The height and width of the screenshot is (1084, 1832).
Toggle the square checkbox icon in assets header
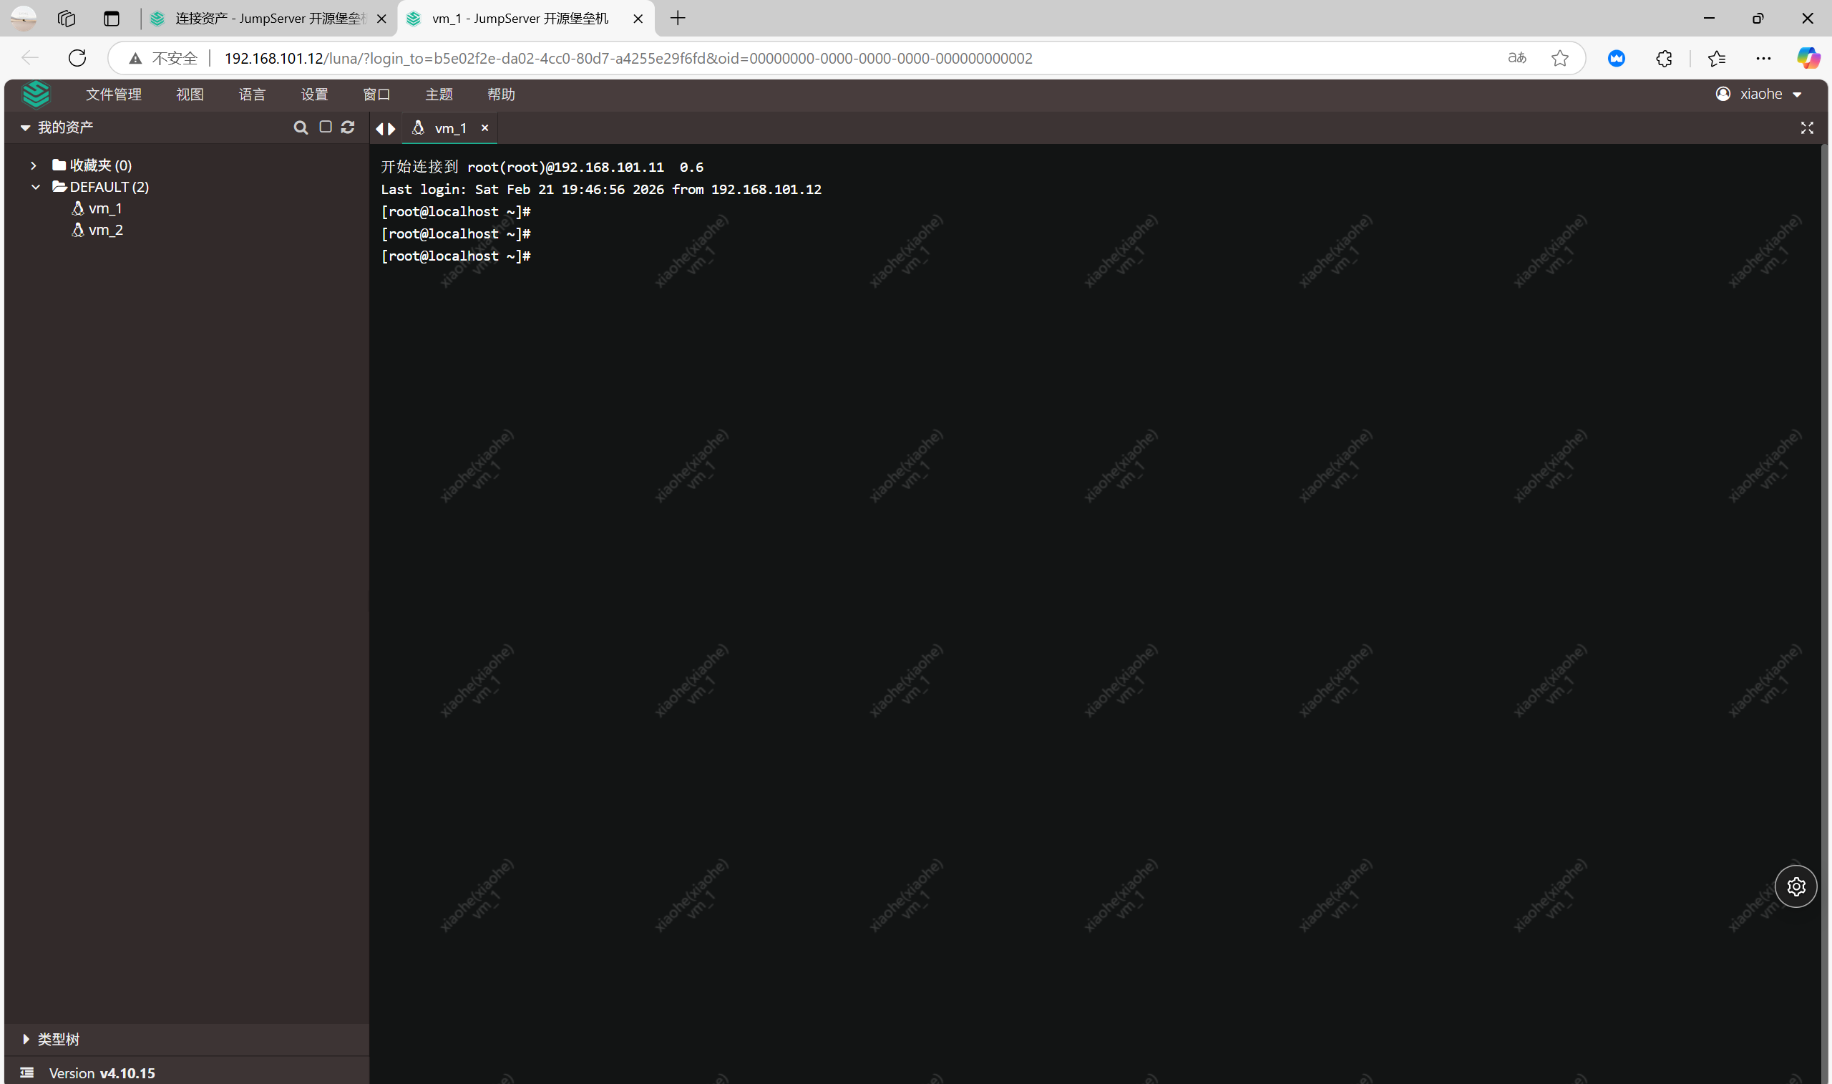tap(326, 127)
